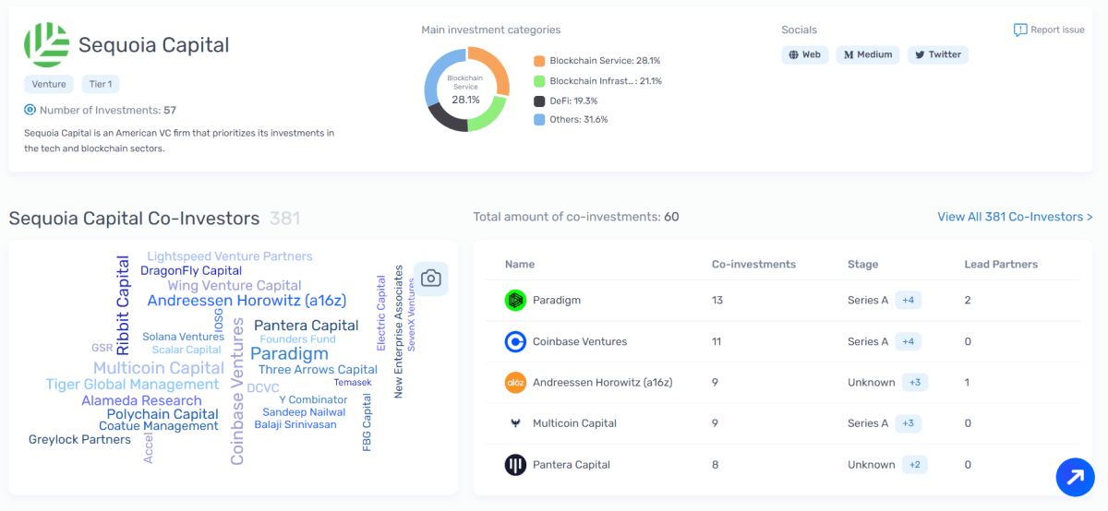Click the Number of Investments icon

(x=30, y=110)
